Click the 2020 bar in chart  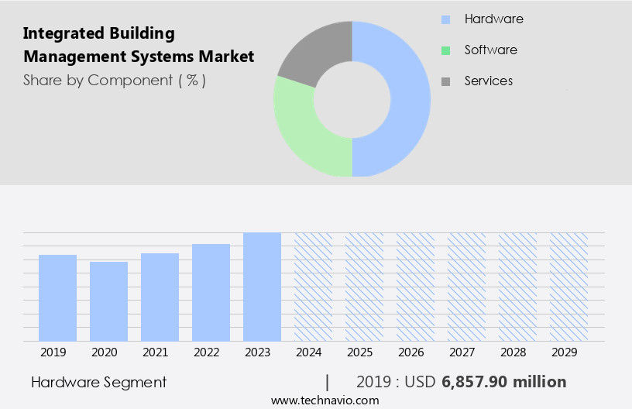coord(109,301)
